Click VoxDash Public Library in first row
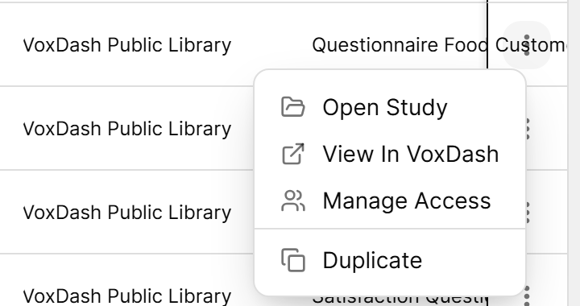The width and height of the screenshot is (580, 306). (x=127, y=45)
